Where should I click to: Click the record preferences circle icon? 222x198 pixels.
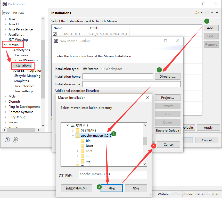pyautogui.click(x=15, y=140)
